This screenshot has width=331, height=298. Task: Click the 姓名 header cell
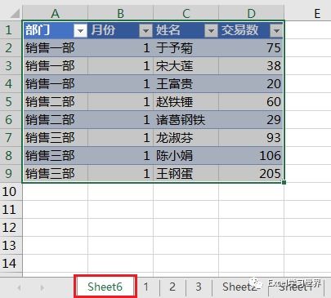[186, 29]
